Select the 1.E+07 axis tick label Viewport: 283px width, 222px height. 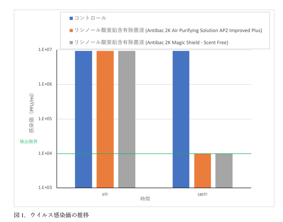[x=46, y=49]
